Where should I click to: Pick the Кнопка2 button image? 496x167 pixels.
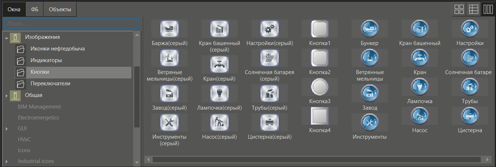pyautogui.click(x=320, y=57)
